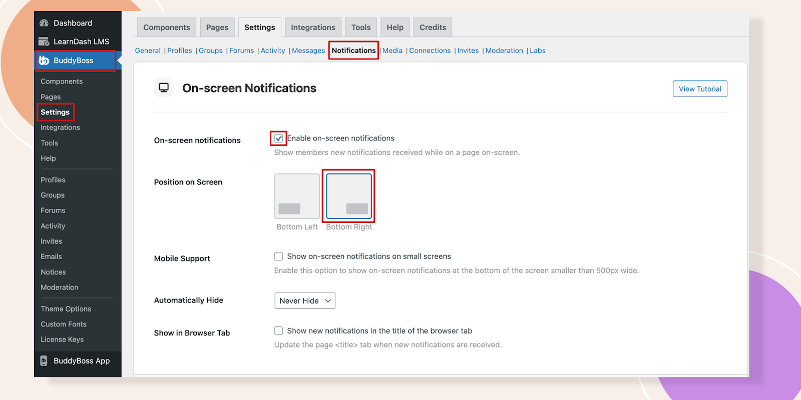Click the monitor icon beside On-screen Notifications
The image size is (801, 400).
(164, 88)
